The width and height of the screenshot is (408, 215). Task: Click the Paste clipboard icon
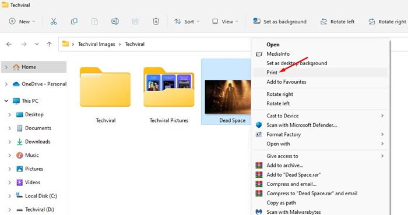[94, 21]
